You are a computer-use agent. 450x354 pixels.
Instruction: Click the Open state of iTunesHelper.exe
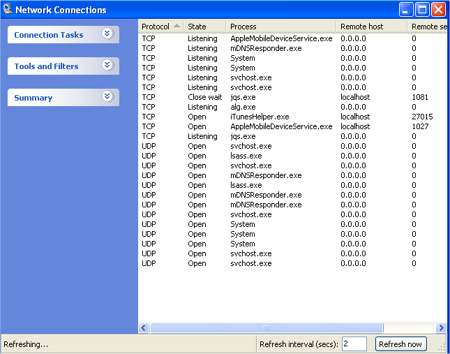[197, 117]
